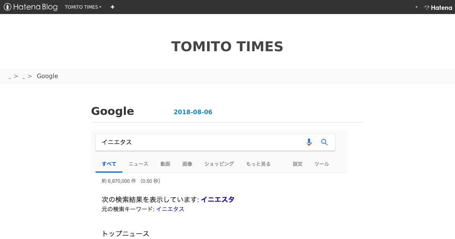Screen dimensions: 455x239
Task: Open the Hatena Blog logo link
Action: [x=31, y=7]
